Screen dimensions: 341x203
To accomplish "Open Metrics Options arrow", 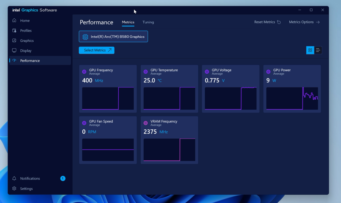I will [318, 22].
